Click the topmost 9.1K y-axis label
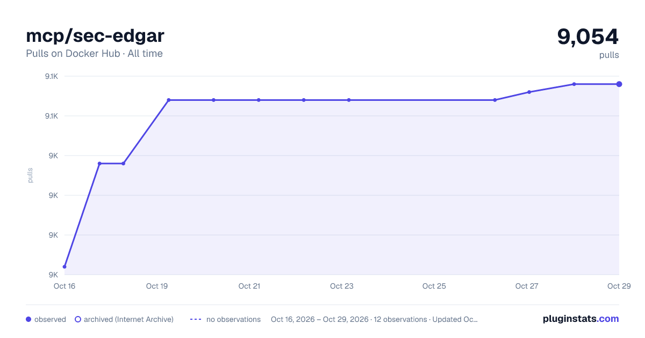 tap(52, 76)
